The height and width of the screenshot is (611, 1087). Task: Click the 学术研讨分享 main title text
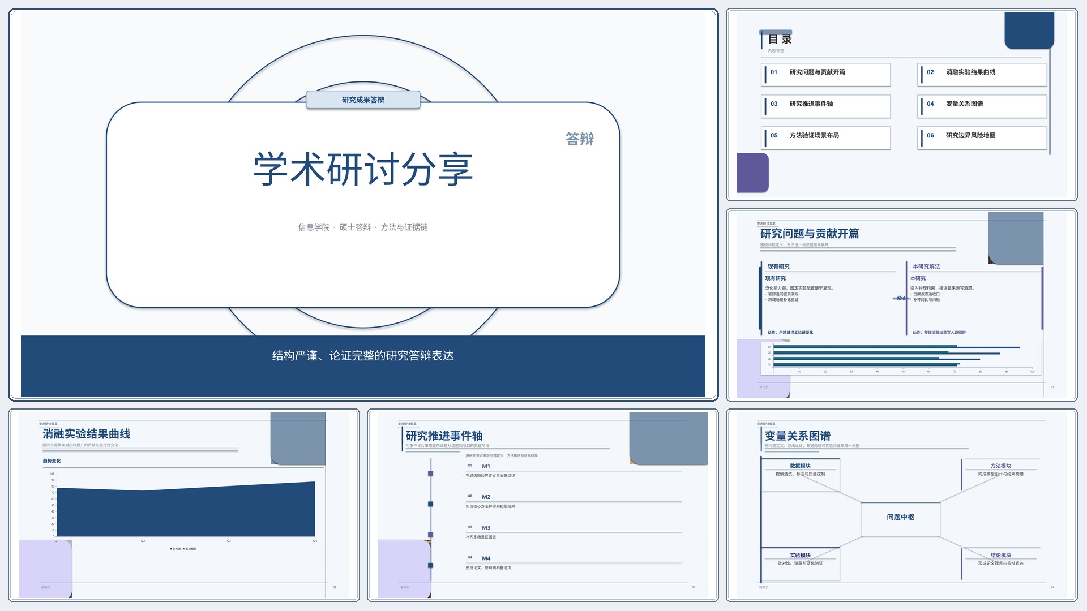[x=363, y=169]
